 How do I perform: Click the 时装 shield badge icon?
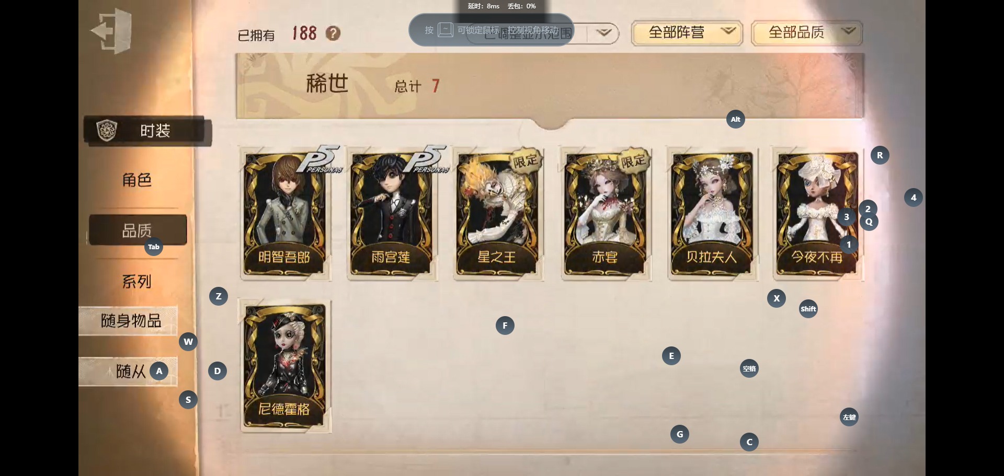click(107, 131)
